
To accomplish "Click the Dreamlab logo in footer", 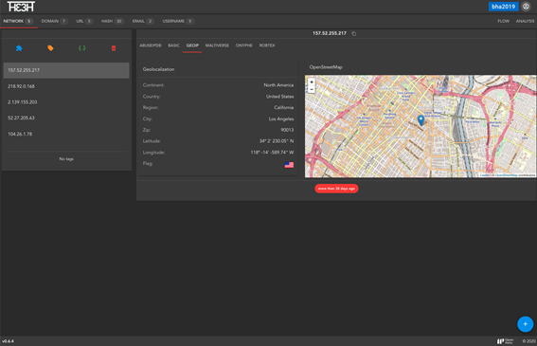I will click(505, 341).
